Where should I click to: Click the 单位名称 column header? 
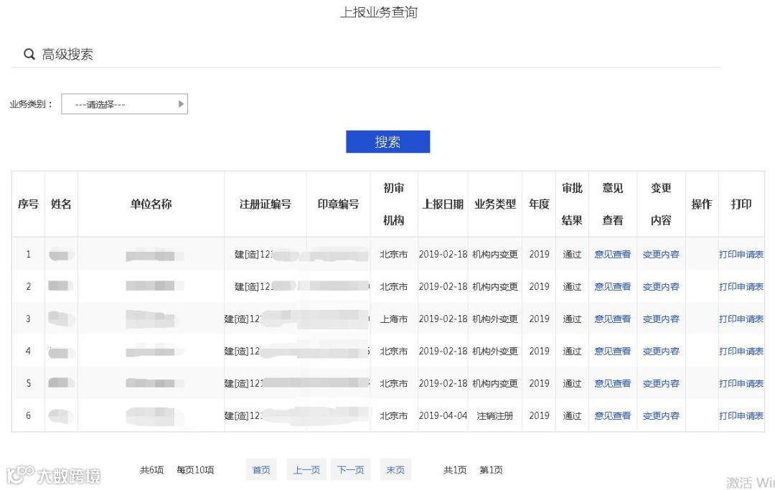pos(151,204)
